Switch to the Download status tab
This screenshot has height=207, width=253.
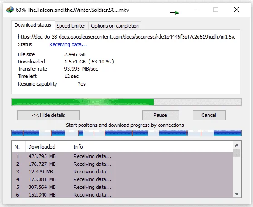pos(33,25)
